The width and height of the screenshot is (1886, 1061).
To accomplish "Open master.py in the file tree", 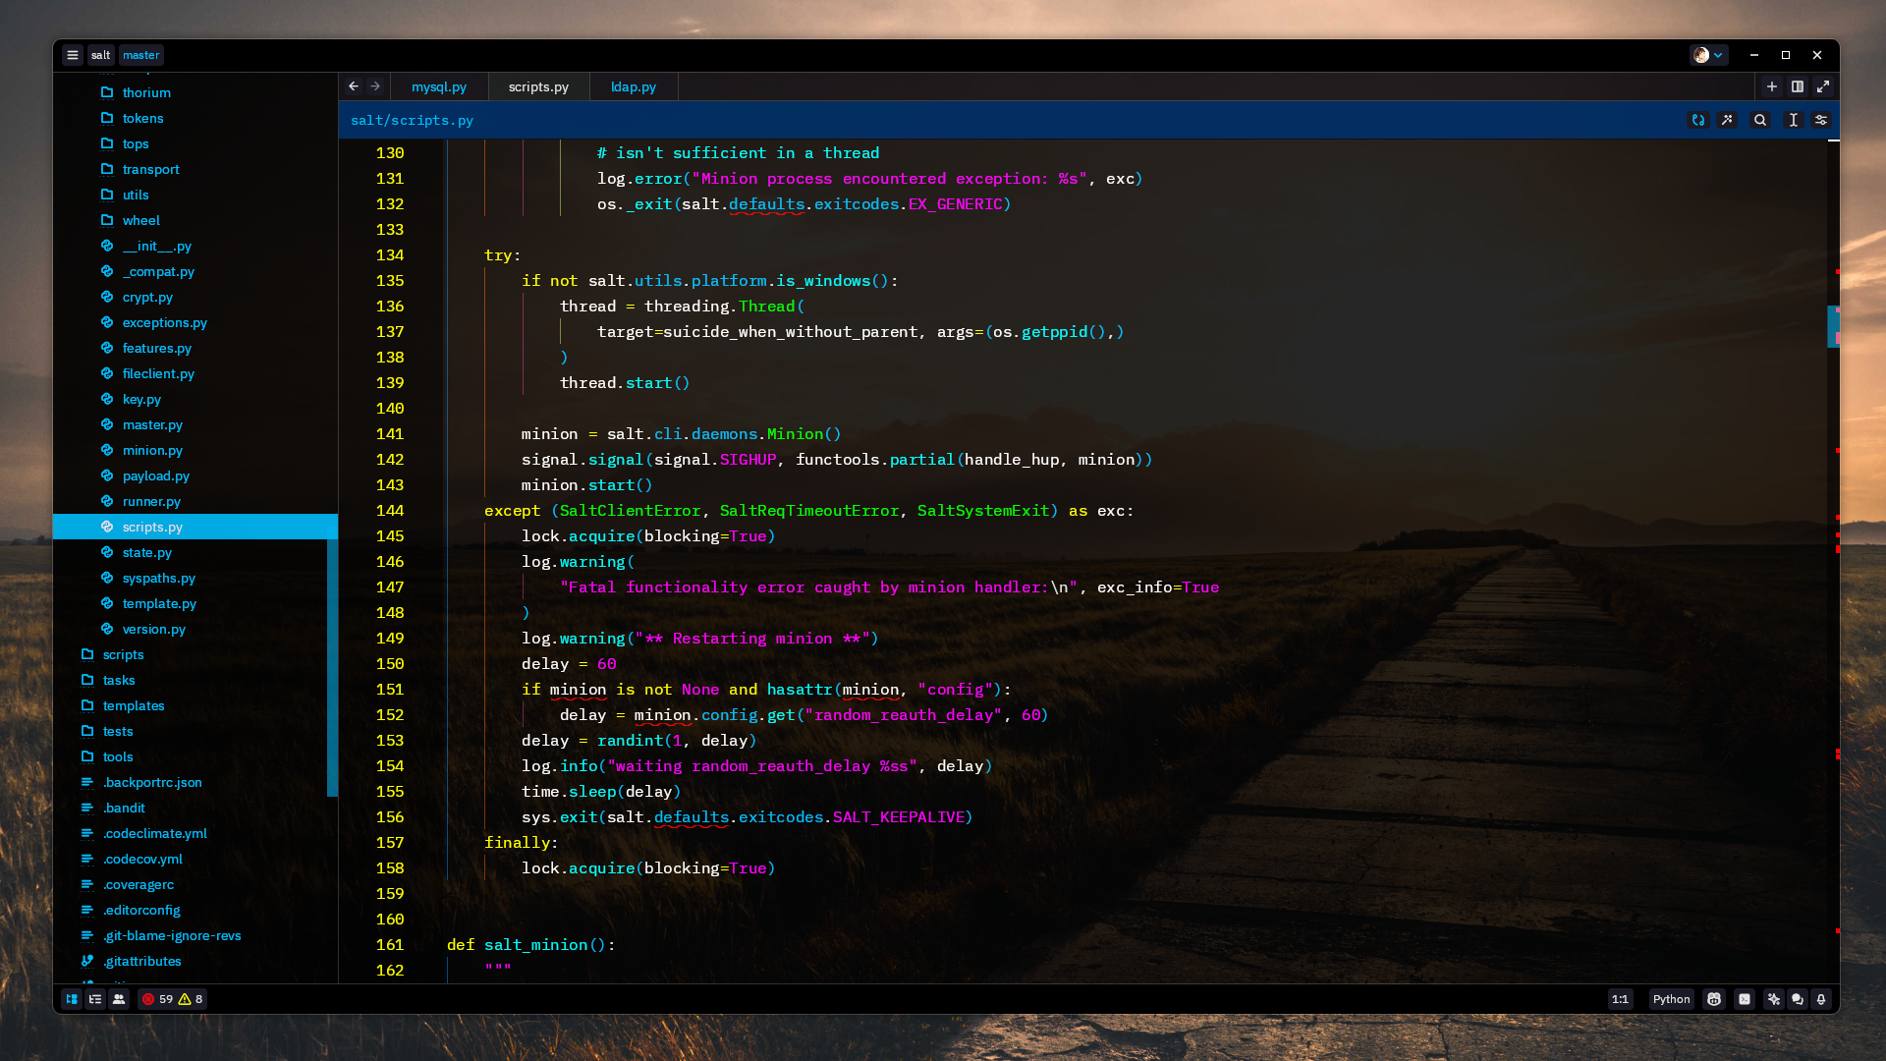I will pos(195,424).
